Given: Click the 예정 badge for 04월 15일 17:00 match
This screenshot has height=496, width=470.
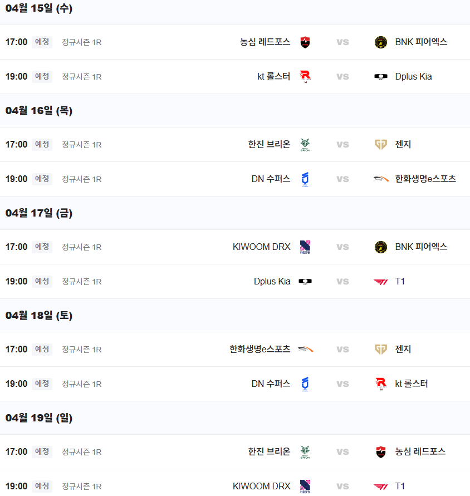Looking at the screenshot, I should (x=42, y=42).
